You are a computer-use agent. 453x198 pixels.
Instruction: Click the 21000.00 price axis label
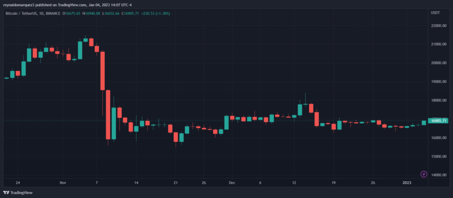(x=439, y=44)
